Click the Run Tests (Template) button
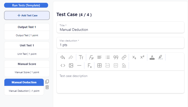 26,5
